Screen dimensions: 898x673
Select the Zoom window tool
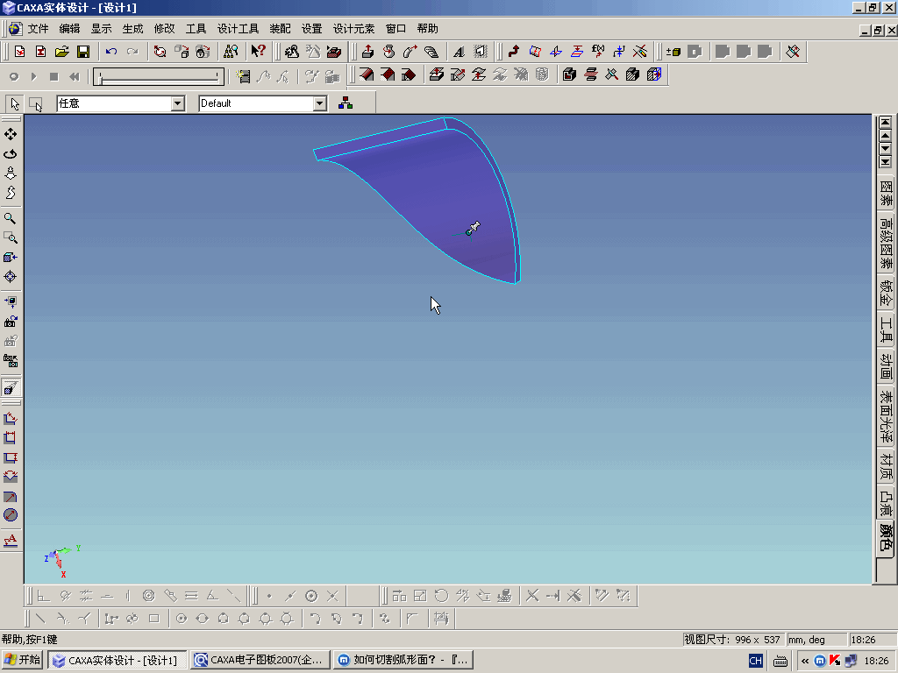[11, 237]
